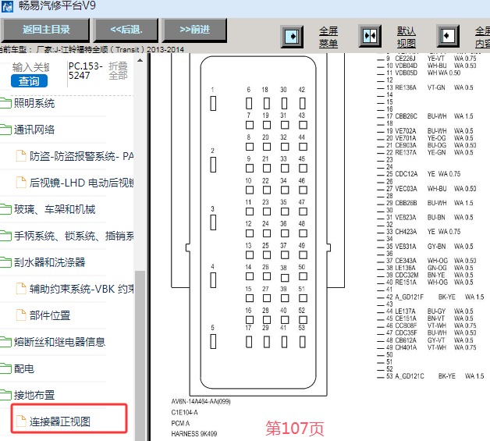Click the sidebar vertical scrollbar thumb

coord(140,355)
